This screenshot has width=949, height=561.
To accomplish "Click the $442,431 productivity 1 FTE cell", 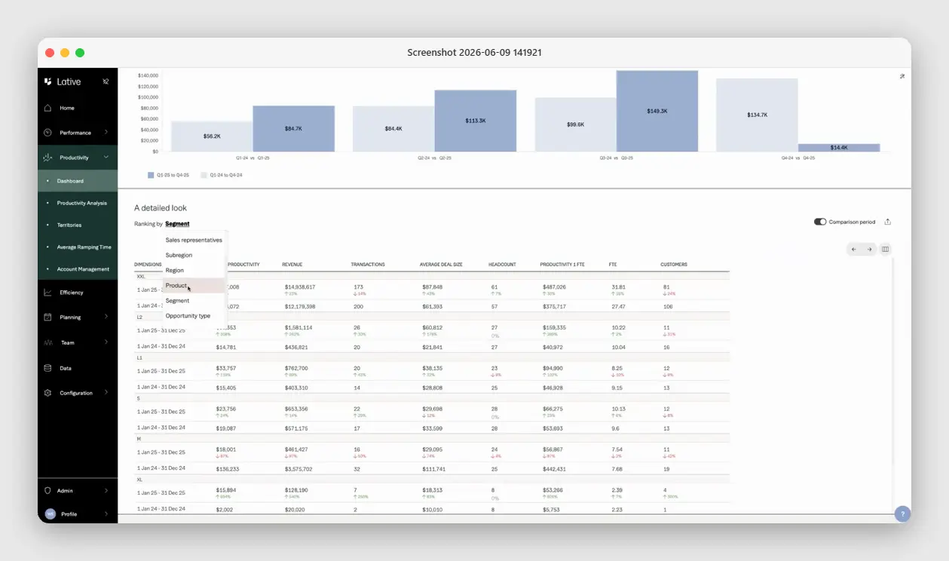I will pos(554,469).
